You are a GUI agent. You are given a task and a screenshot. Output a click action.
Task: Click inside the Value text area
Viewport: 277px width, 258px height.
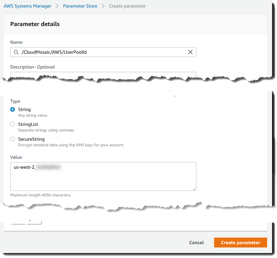pos(103,176)
